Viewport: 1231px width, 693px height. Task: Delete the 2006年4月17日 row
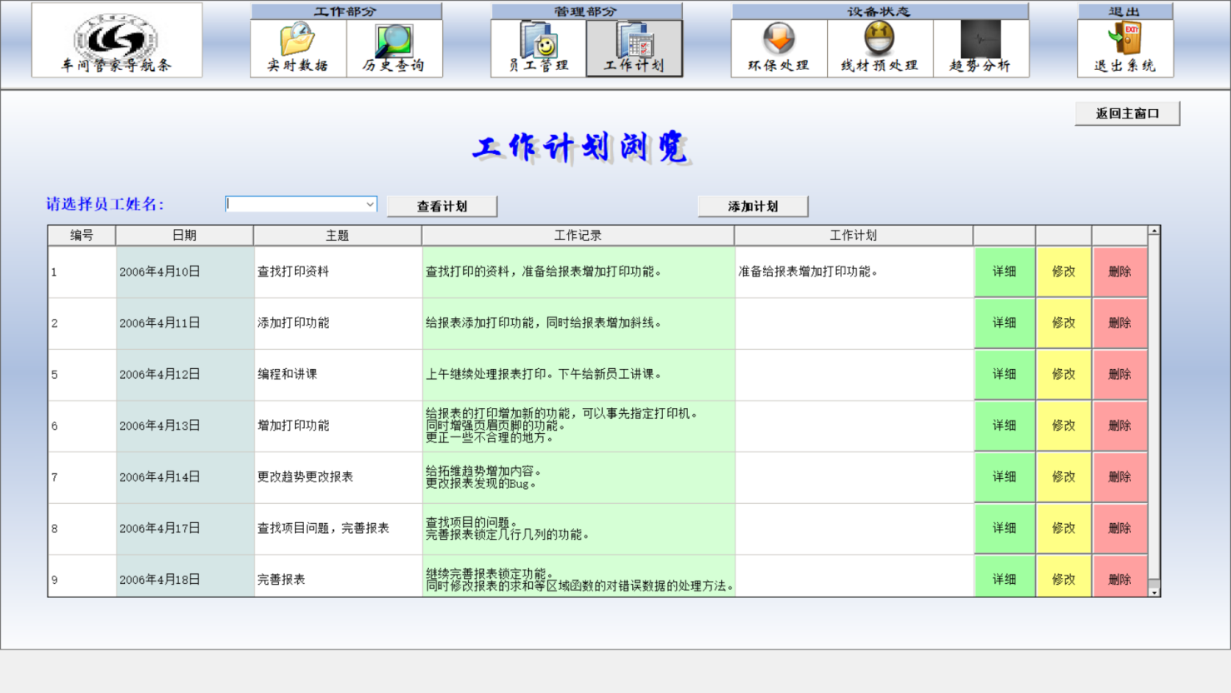1120,529
